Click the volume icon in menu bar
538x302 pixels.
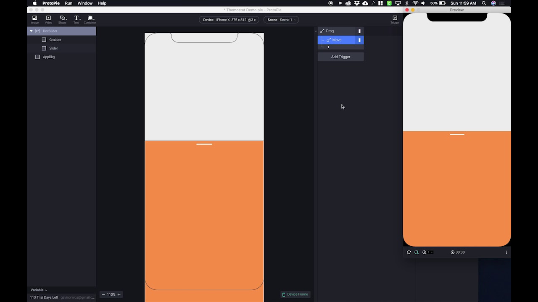tap(423, 3)
